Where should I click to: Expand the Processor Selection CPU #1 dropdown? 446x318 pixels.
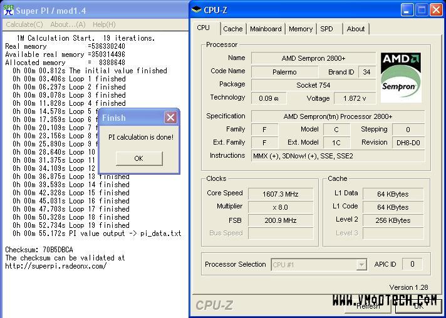(361, 265)
